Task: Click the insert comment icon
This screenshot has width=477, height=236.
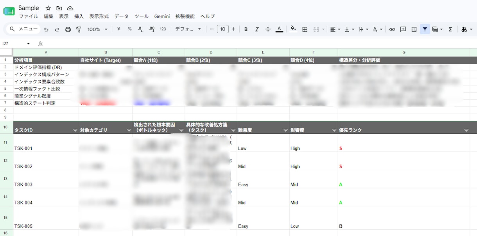Action: pyautogui.click(x=403, y=29)
